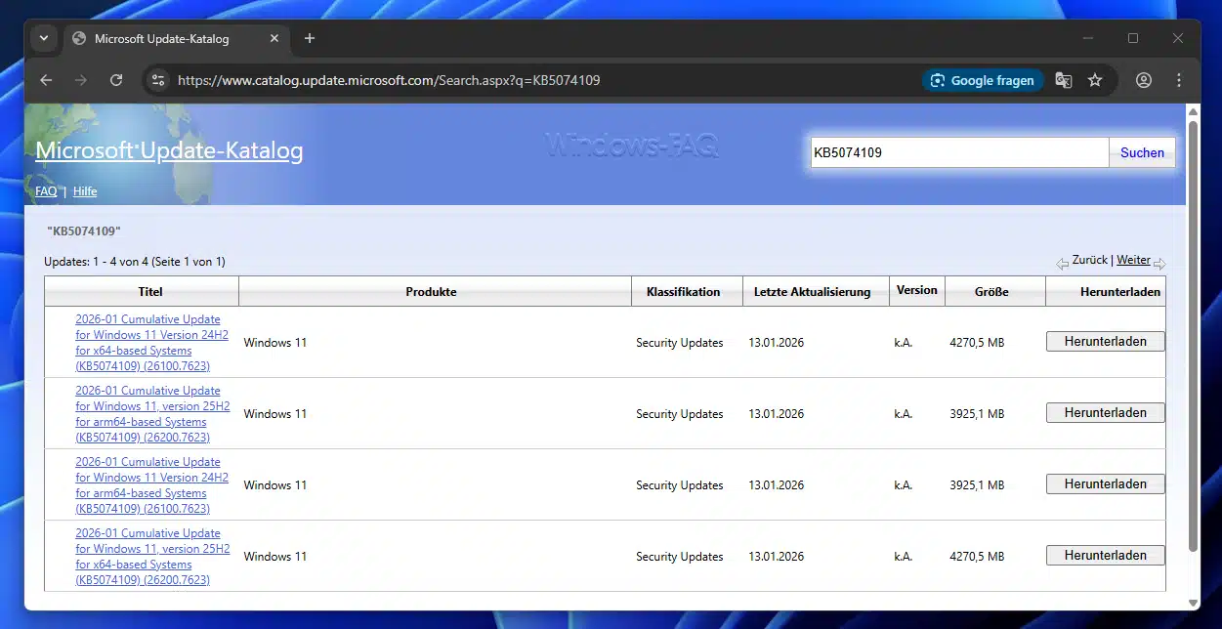Open the Chrome profile avatar icon
Image resolution: width=1222 pixels, height=629 pixels.
[x=1144, y=80]
